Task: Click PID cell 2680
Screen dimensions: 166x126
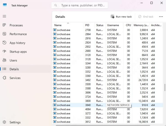Action: point(88,51)
